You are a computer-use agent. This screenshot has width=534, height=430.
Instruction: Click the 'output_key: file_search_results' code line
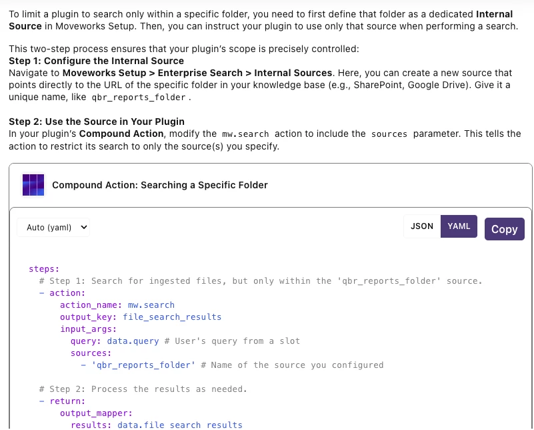click(141, 316)
